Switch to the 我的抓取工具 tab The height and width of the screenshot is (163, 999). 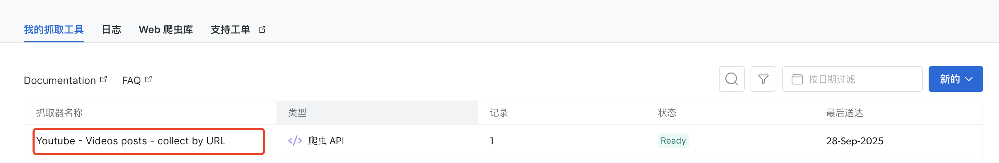click(x=54, y=29)
